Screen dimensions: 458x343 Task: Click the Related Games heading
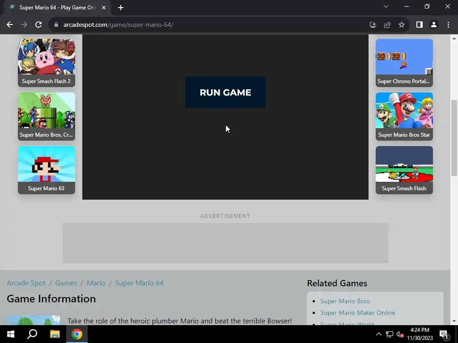(x=337, y=283)
